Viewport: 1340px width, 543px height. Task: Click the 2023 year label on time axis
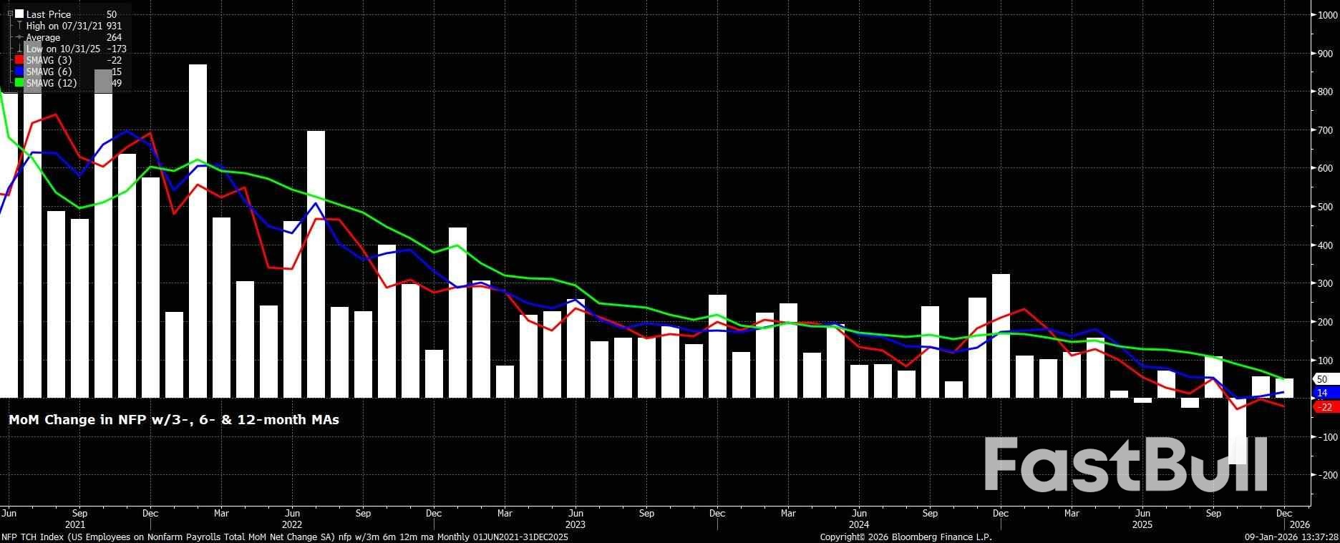pos(575,524)
